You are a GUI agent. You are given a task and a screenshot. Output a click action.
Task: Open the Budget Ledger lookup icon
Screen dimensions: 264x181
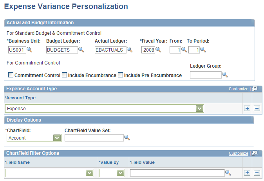[81, 50]
